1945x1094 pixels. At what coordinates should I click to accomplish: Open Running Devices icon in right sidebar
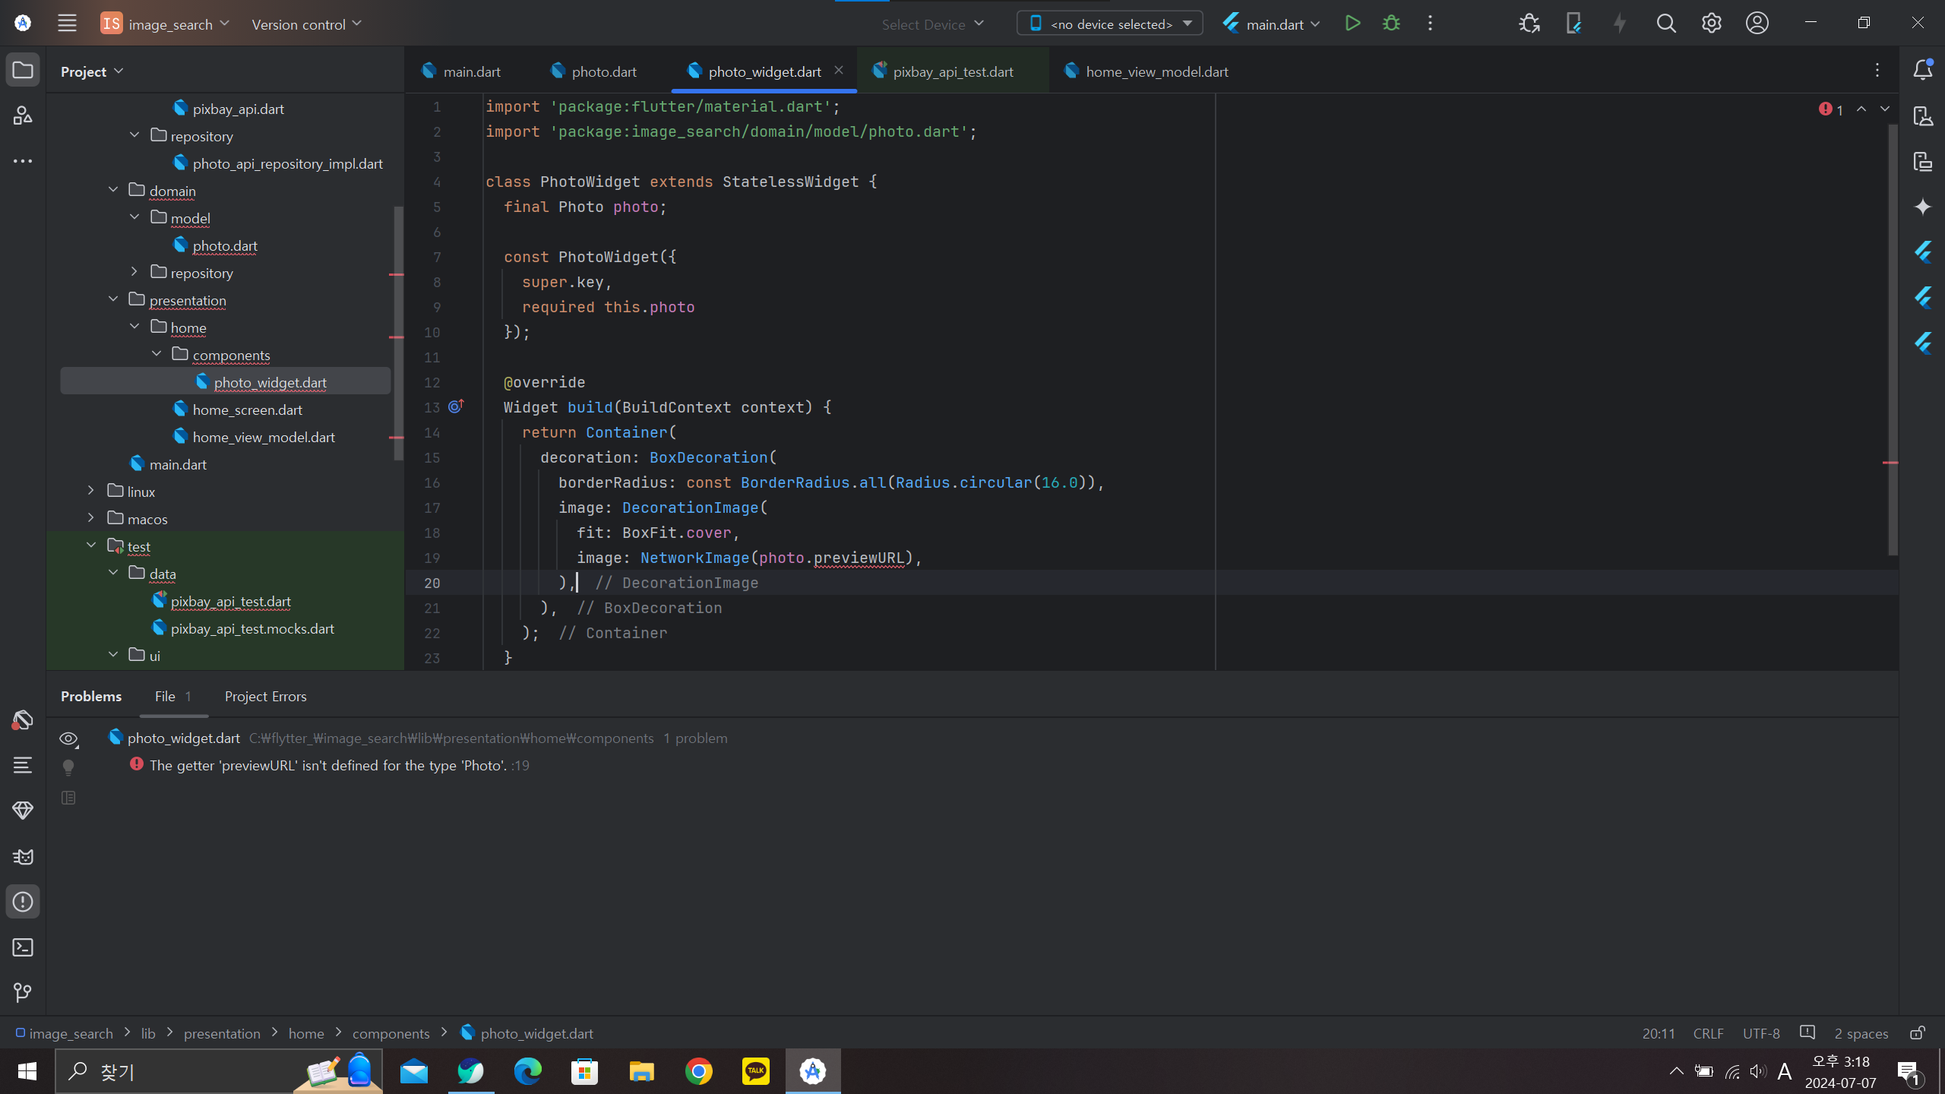click(x=1923, y=161)
